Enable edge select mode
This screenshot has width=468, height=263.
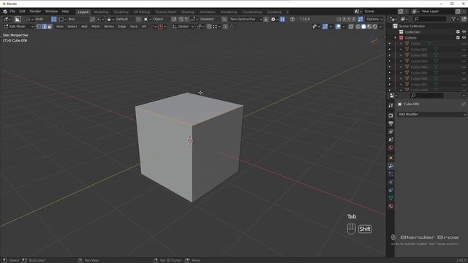coord(44,26)
